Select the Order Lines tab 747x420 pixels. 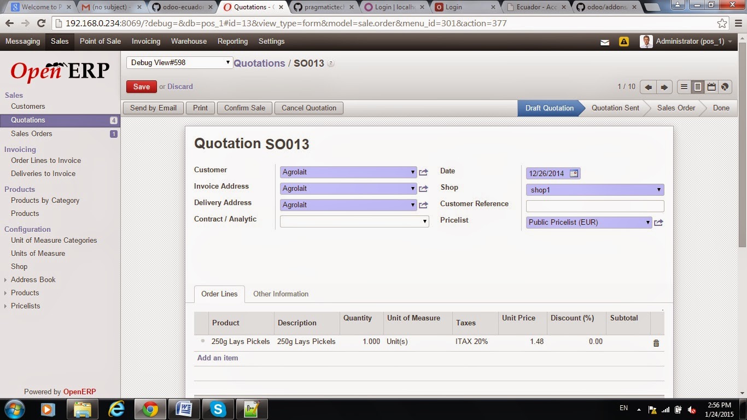point(219,294)
